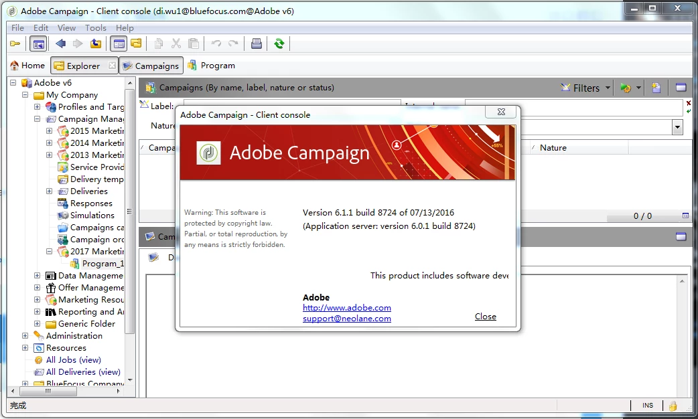
Task: Open the http://www.adobe.com link
Action: tap(347, 308)
